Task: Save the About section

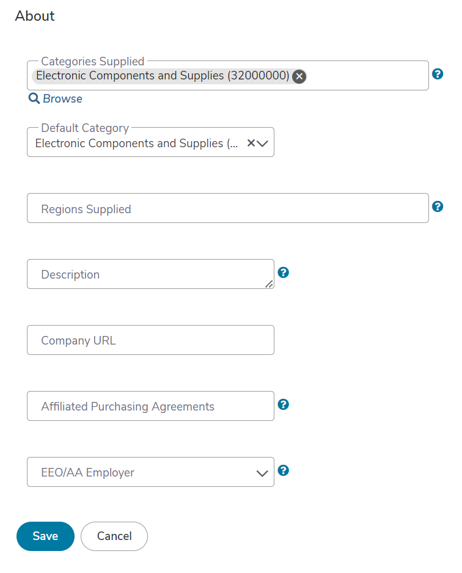Action: click(45, 536)
